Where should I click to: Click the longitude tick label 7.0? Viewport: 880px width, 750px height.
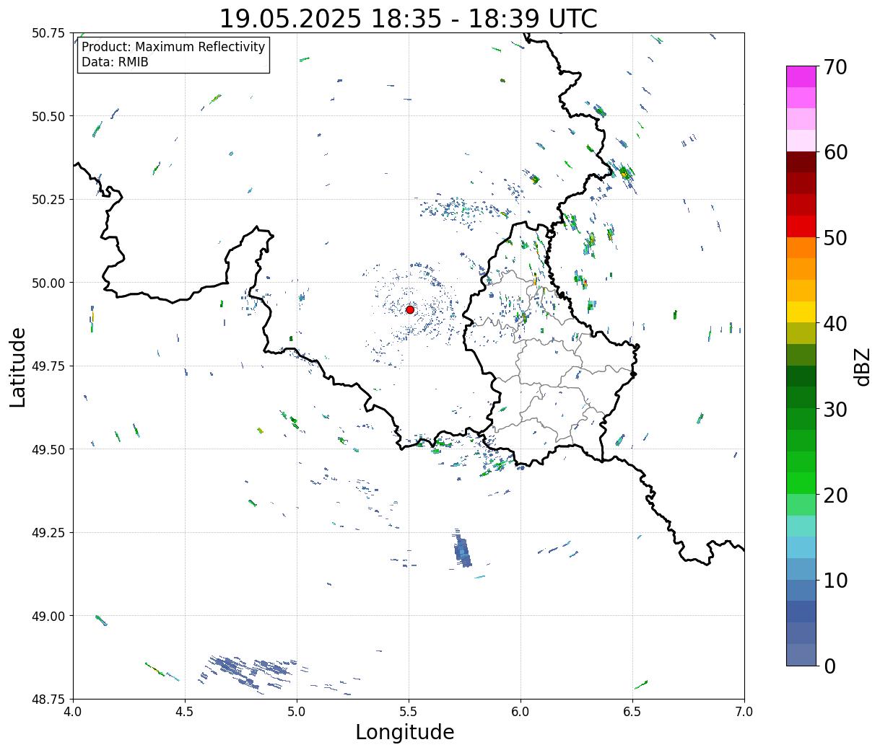744,711
